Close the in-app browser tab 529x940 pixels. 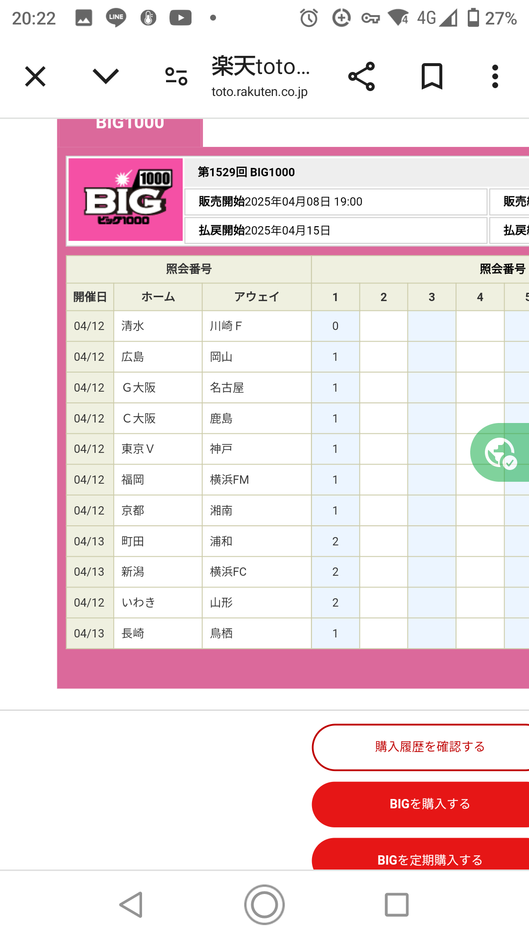(35, 76)
